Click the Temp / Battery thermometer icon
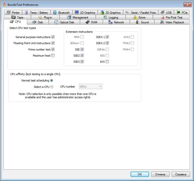 tap(26, 12)
